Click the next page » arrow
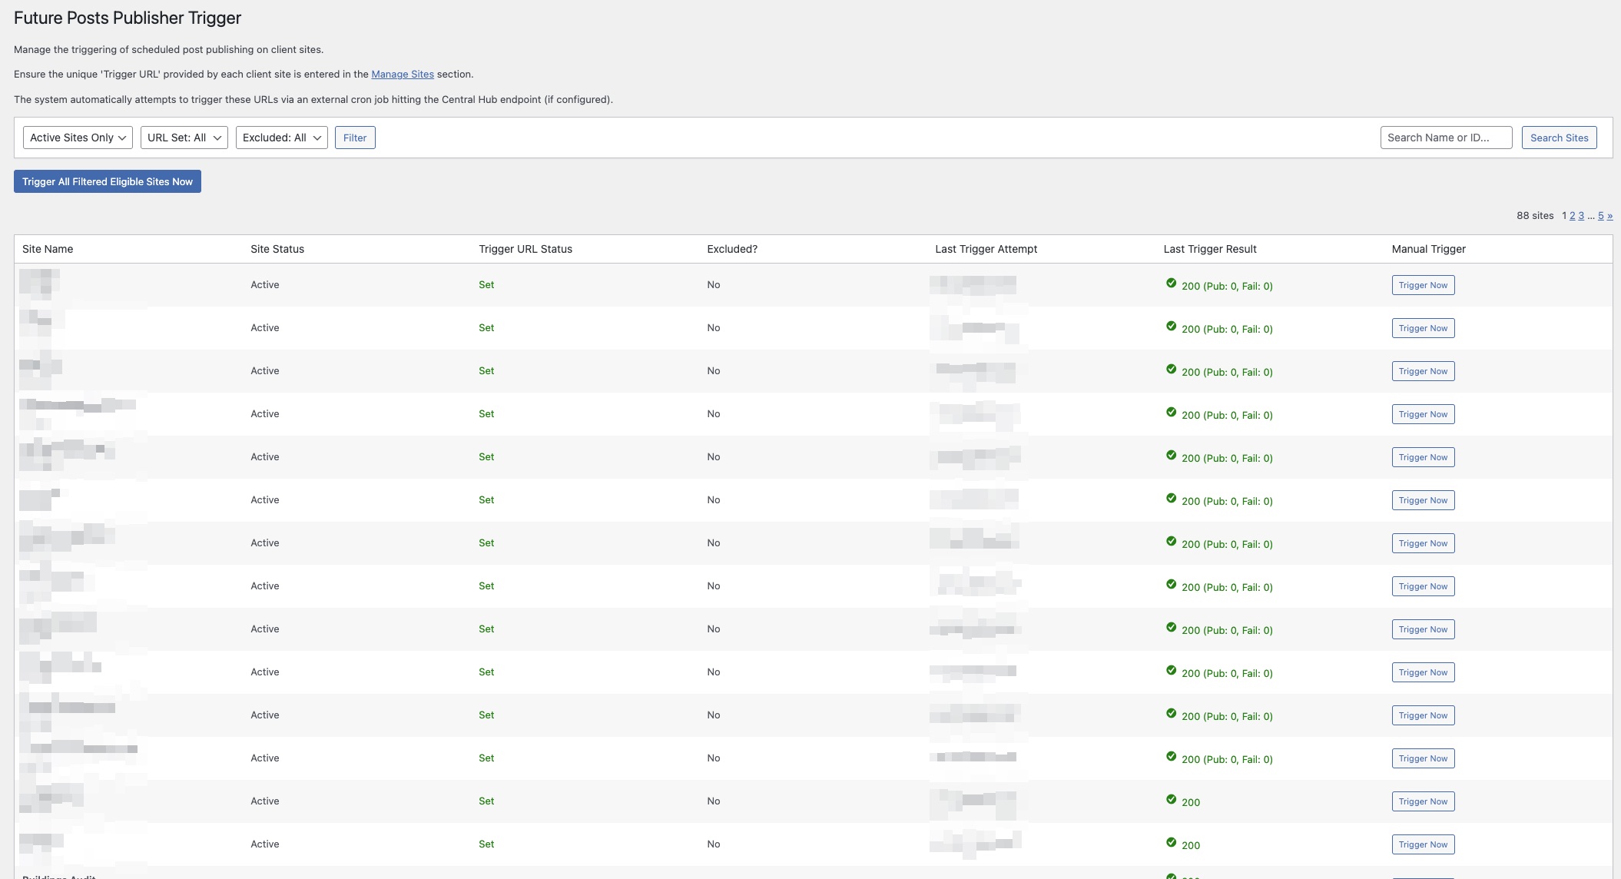Viewport: 1621px width, 879px height. point(1610,216)
